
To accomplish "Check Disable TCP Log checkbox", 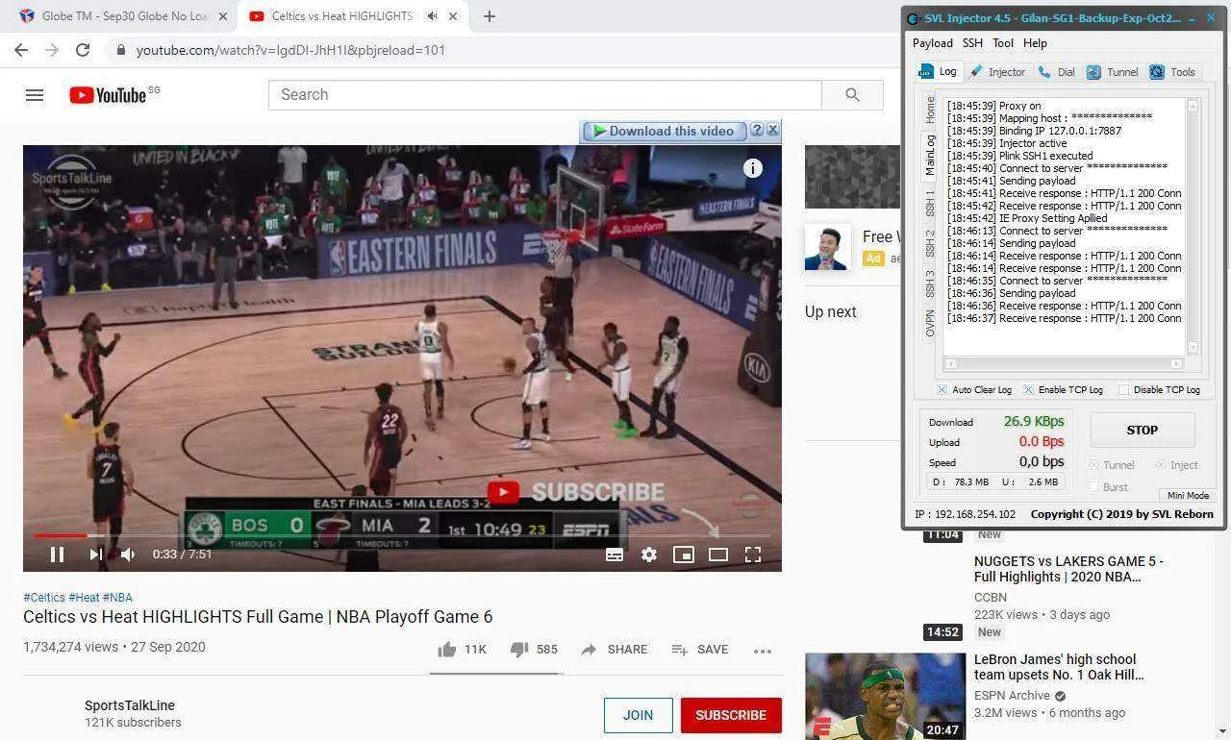I will 1122,390.
